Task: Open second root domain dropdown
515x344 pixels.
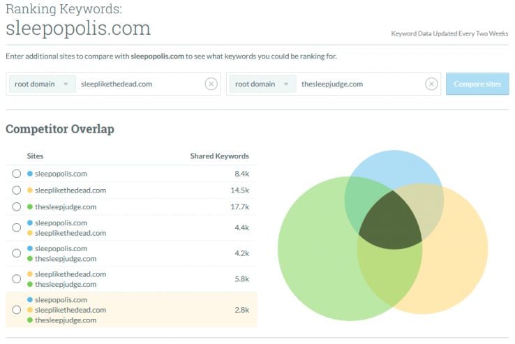Action: pos(262,84)
